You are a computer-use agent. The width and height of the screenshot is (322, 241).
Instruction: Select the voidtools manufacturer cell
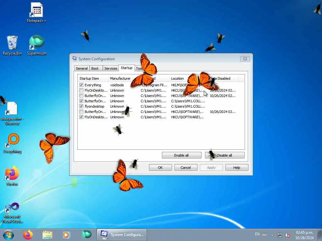(117, 85)
